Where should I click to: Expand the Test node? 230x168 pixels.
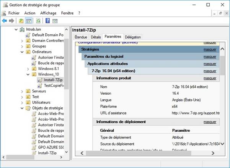22,97
